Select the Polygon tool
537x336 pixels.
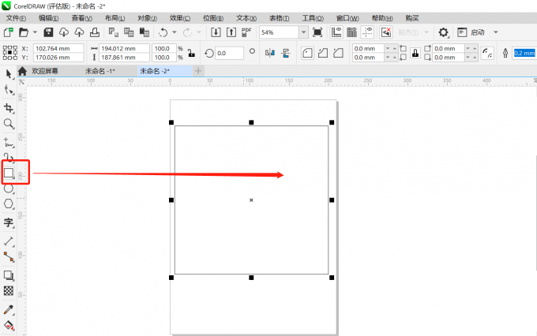(9, 203)
